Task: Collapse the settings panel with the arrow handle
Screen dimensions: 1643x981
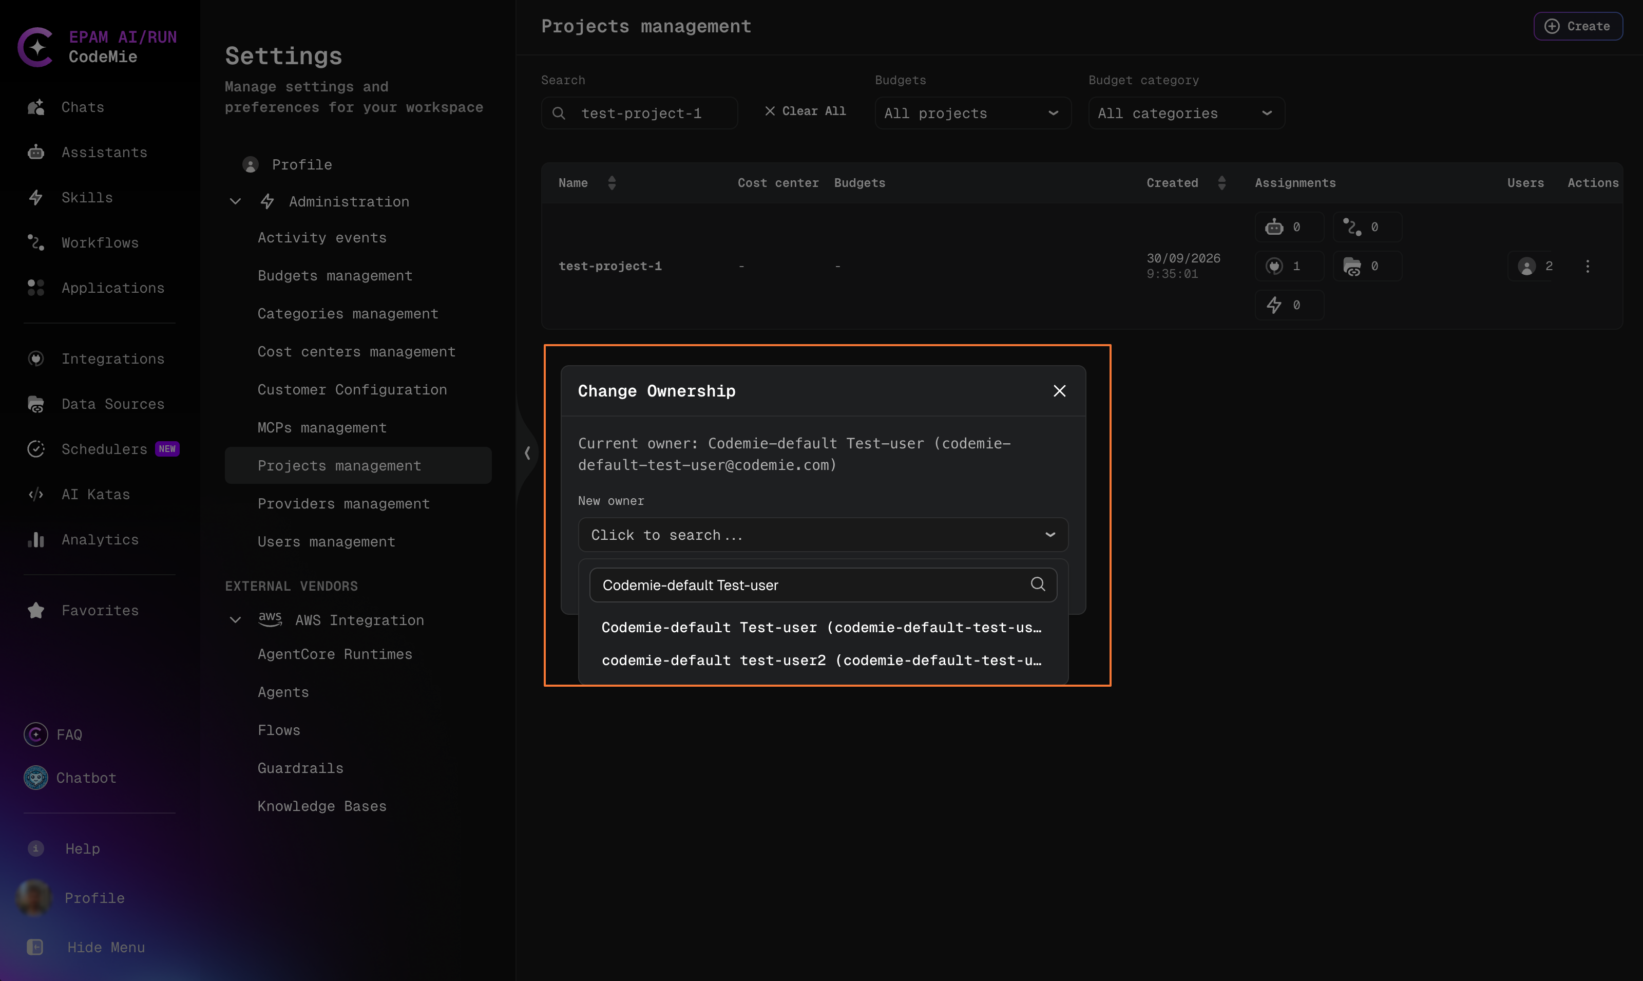Action: coord(526,453)
